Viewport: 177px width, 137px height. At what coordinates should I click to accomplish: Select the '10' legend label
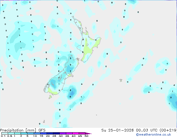pos(35,136)
